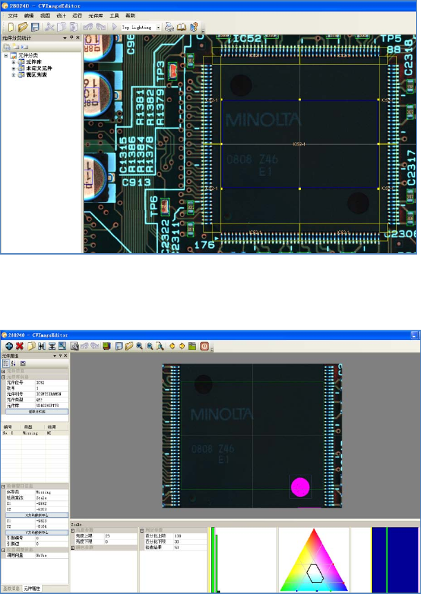Image resolution: width=421 pixels, height=594 pixels.
Task: Expand the 未定义元件 tree node
Action: click(13, 68)
